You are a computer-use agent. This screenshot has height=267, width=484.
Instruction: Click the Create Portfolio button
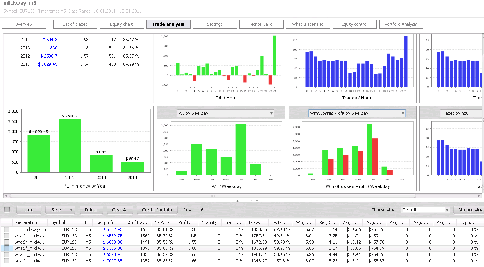[x=157, y=210]
